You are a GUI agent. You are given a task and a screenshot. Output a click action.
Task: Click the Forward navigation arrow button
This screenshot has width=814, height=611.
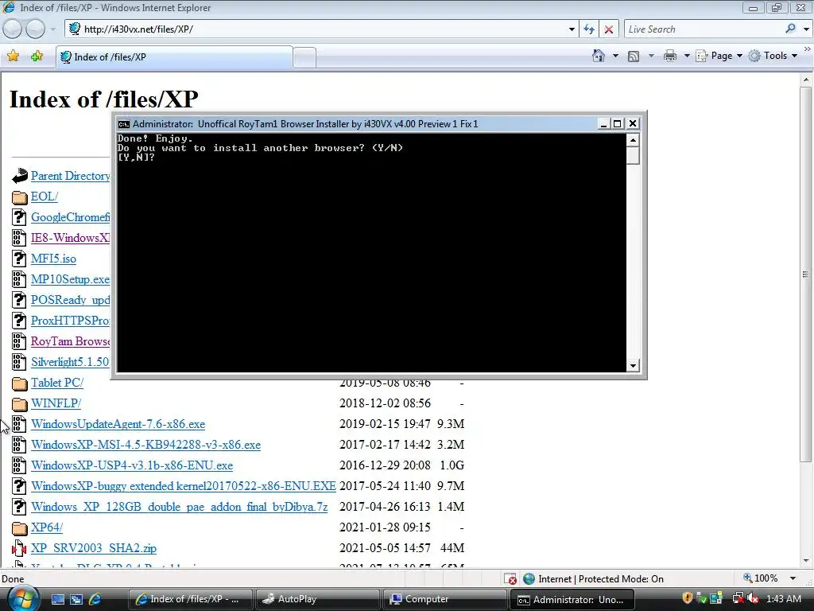(x=35, y=29)
